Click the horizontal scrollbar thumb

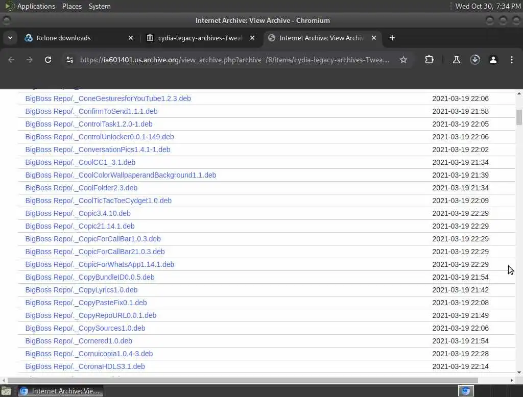243,380
